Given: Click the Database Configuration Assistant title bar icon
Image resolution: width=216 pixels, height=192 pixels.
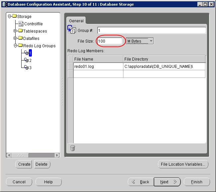Looking at the screenshot, I should pyautogui.click(x=4, y=4).
